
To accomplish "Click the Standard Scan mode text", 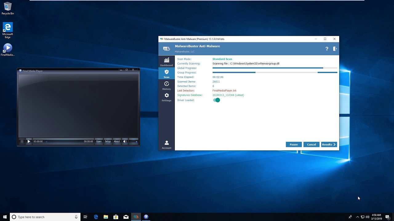I will pyautogui.click(x=222, y=59).
